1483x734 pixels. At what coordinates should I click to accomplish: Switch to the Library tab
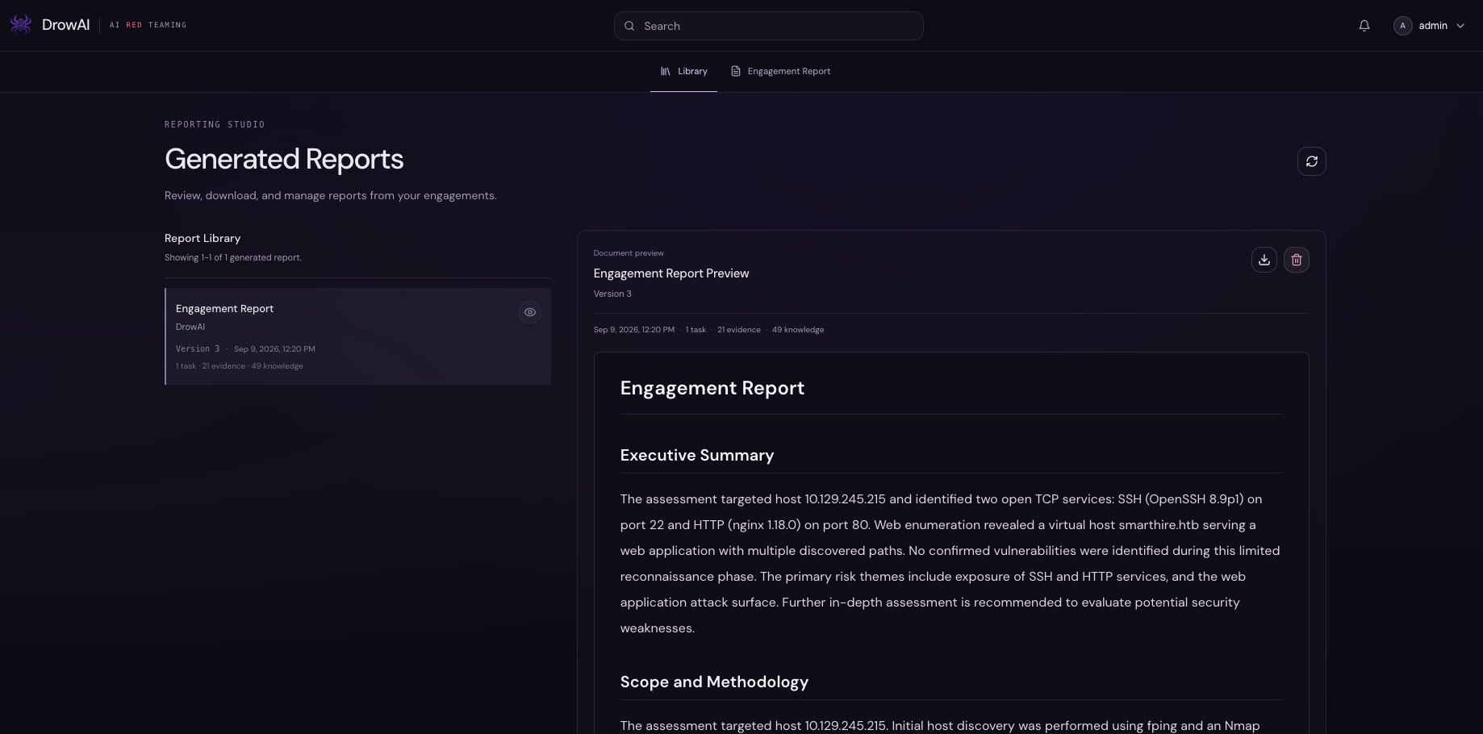[683, 71]
